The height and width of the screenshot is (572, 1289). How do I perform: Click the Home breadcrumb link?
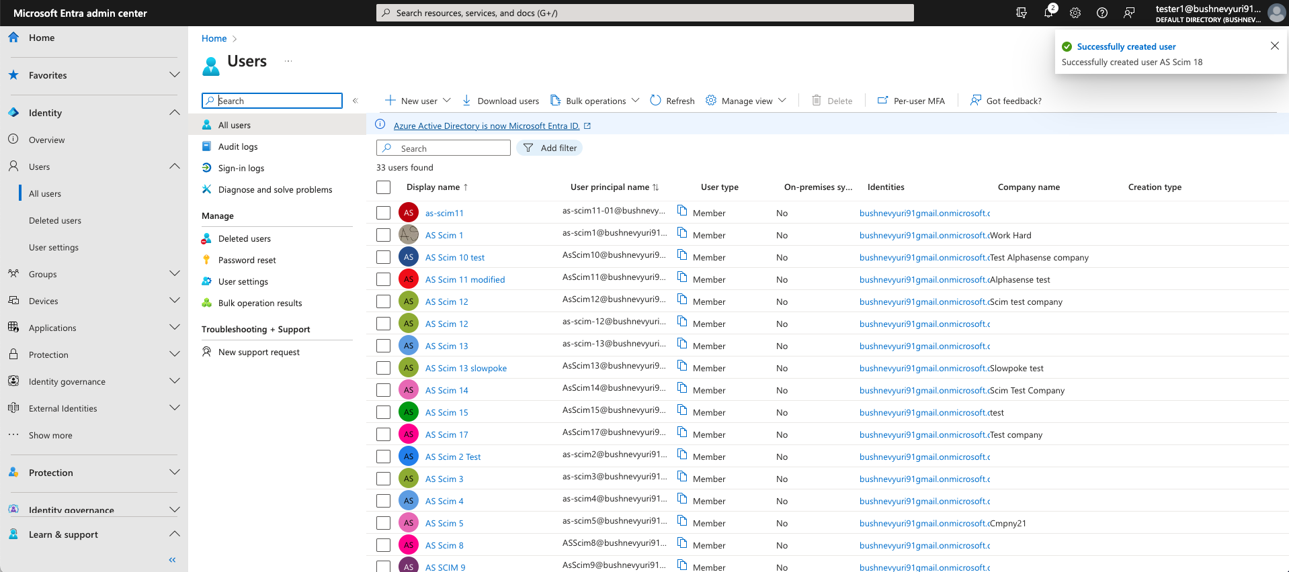click(214, 38)
